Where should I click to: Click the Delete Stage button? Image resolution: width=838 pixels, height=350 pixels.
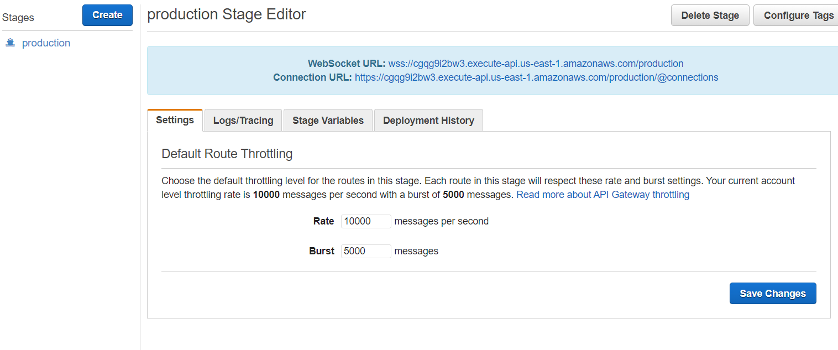(710, 15)
